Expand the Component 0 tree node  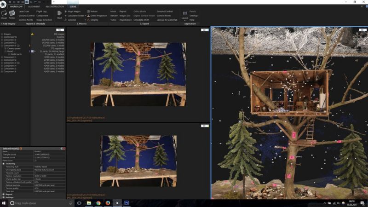click(1, 40)
